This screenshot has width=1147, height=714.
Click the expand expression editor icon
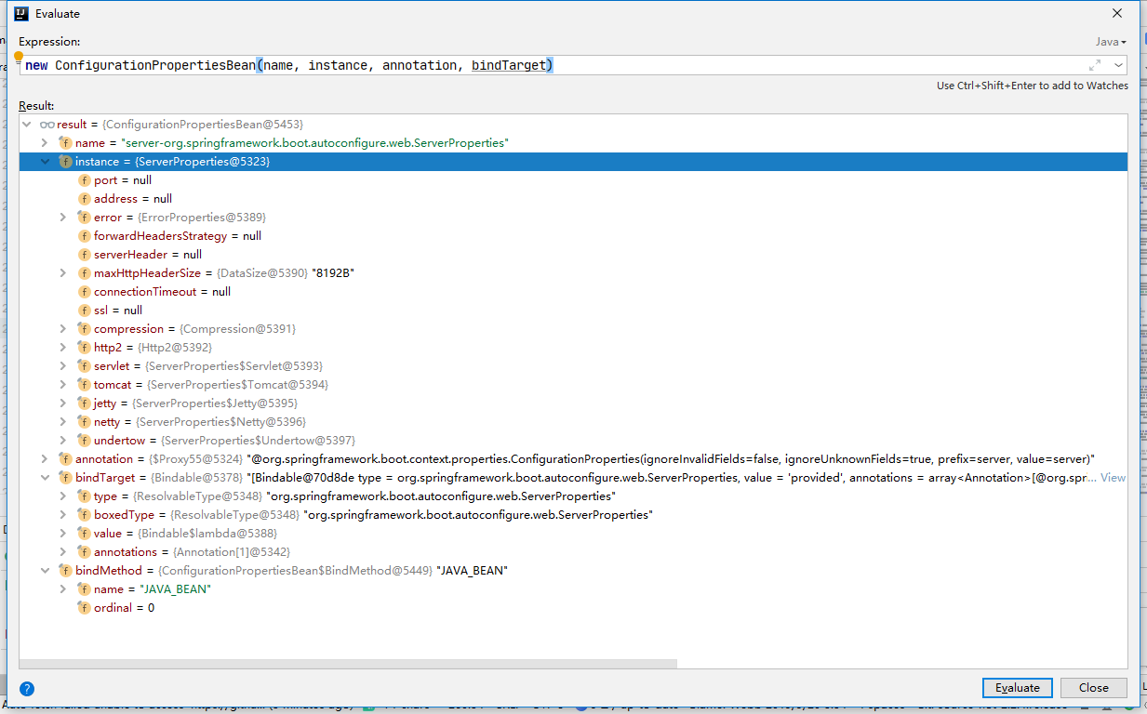[x=1095, y=65]
